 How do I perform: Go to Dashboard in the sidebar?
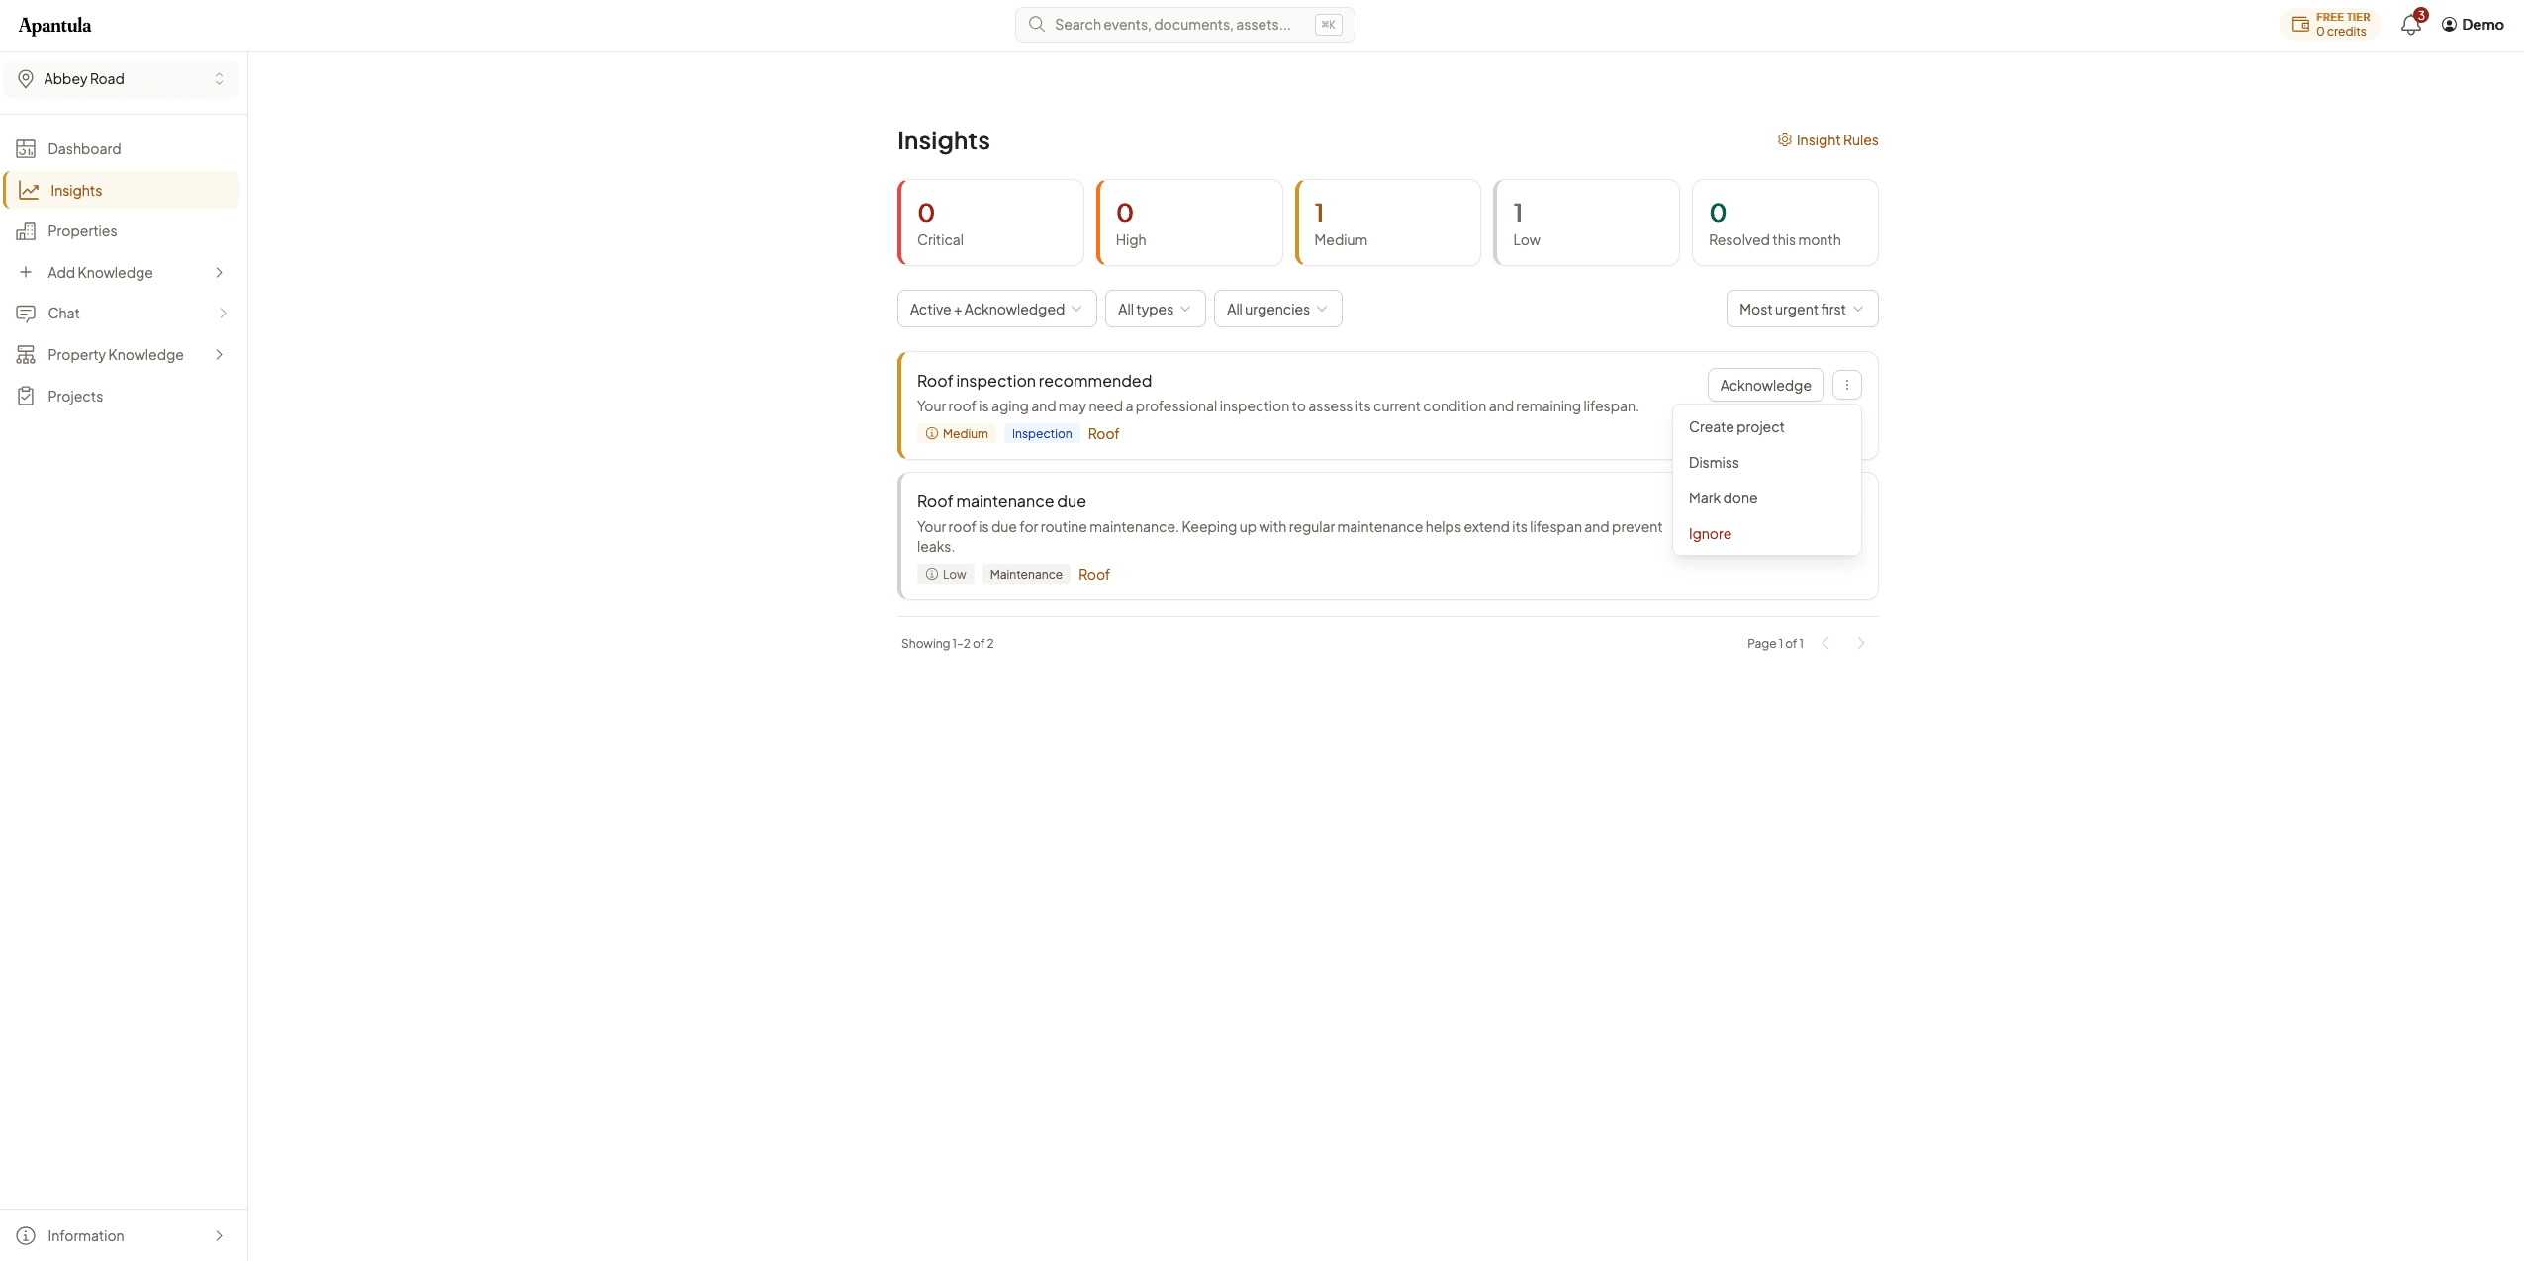tap(122, 149)
